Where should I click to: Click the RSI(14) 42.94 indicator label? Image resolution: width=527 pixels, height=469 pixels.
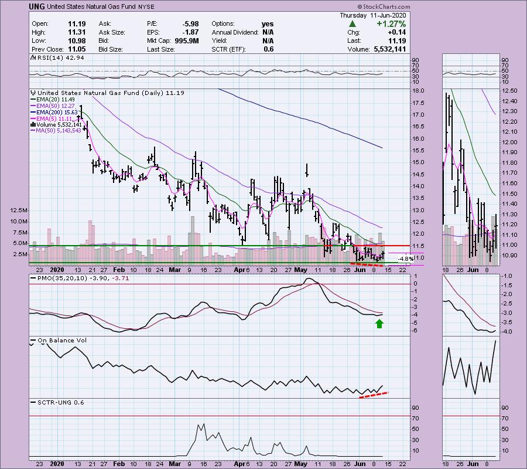coord(61,58)
